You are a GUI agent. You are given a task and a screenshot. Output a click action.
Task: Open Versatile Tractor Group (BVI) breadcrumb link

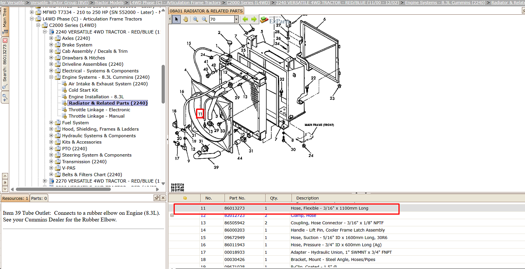click(59, 2)
